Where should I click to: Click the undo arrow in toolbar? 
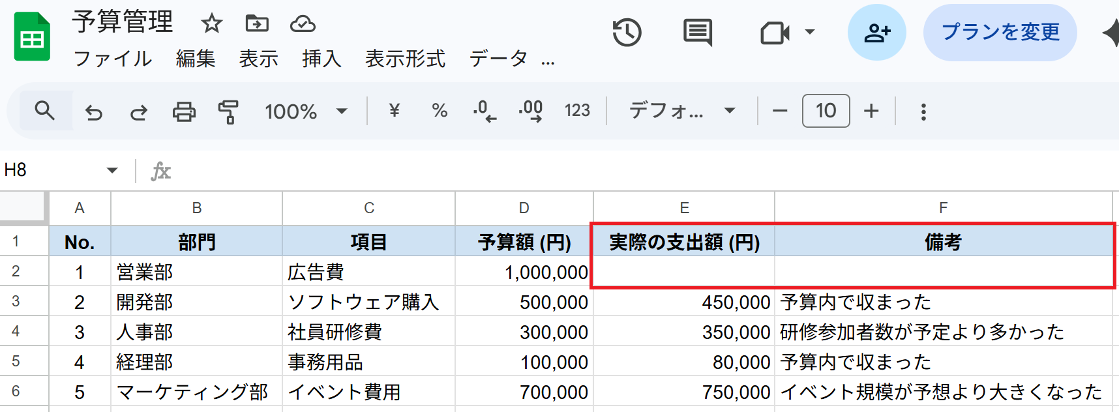[94, 112]
